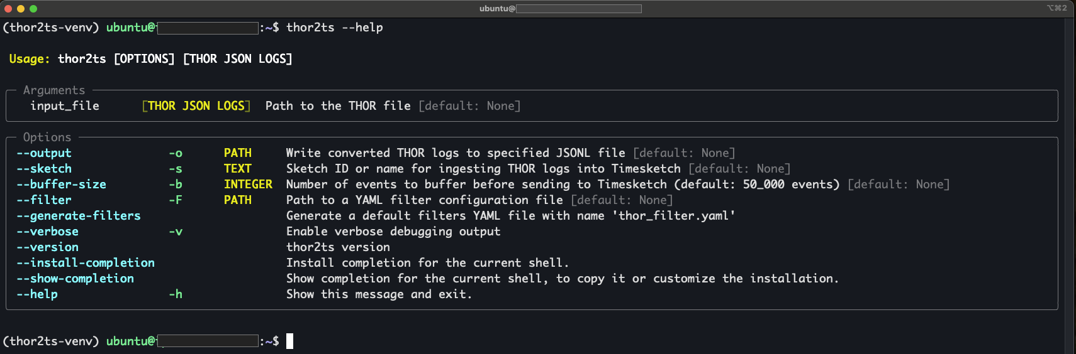Screen dimensions: 1076x354
Task: Click the yellow minimize window button
Action: (21, 9)
